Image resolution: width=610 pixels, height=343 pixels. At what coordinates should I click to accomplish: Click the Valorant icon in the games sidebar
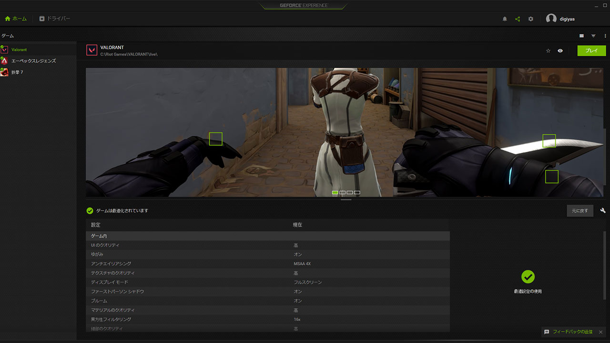(4, 50)
